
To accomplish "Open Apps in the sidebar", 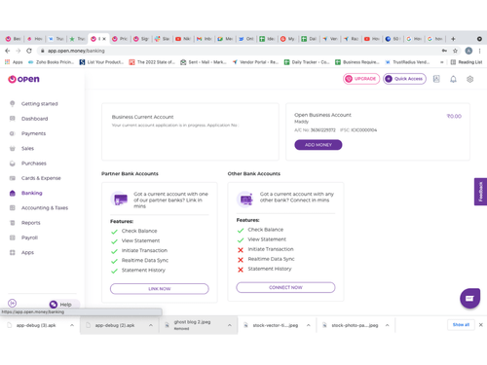I will pyautogui.click(x=27, y=252).
